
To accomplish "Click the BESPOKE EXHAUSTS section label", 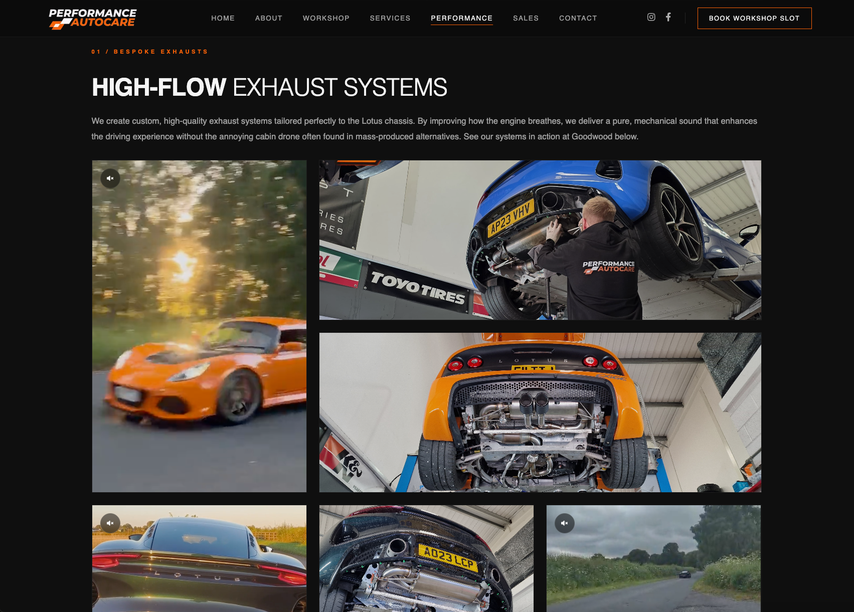I will [x=149, y=51].
